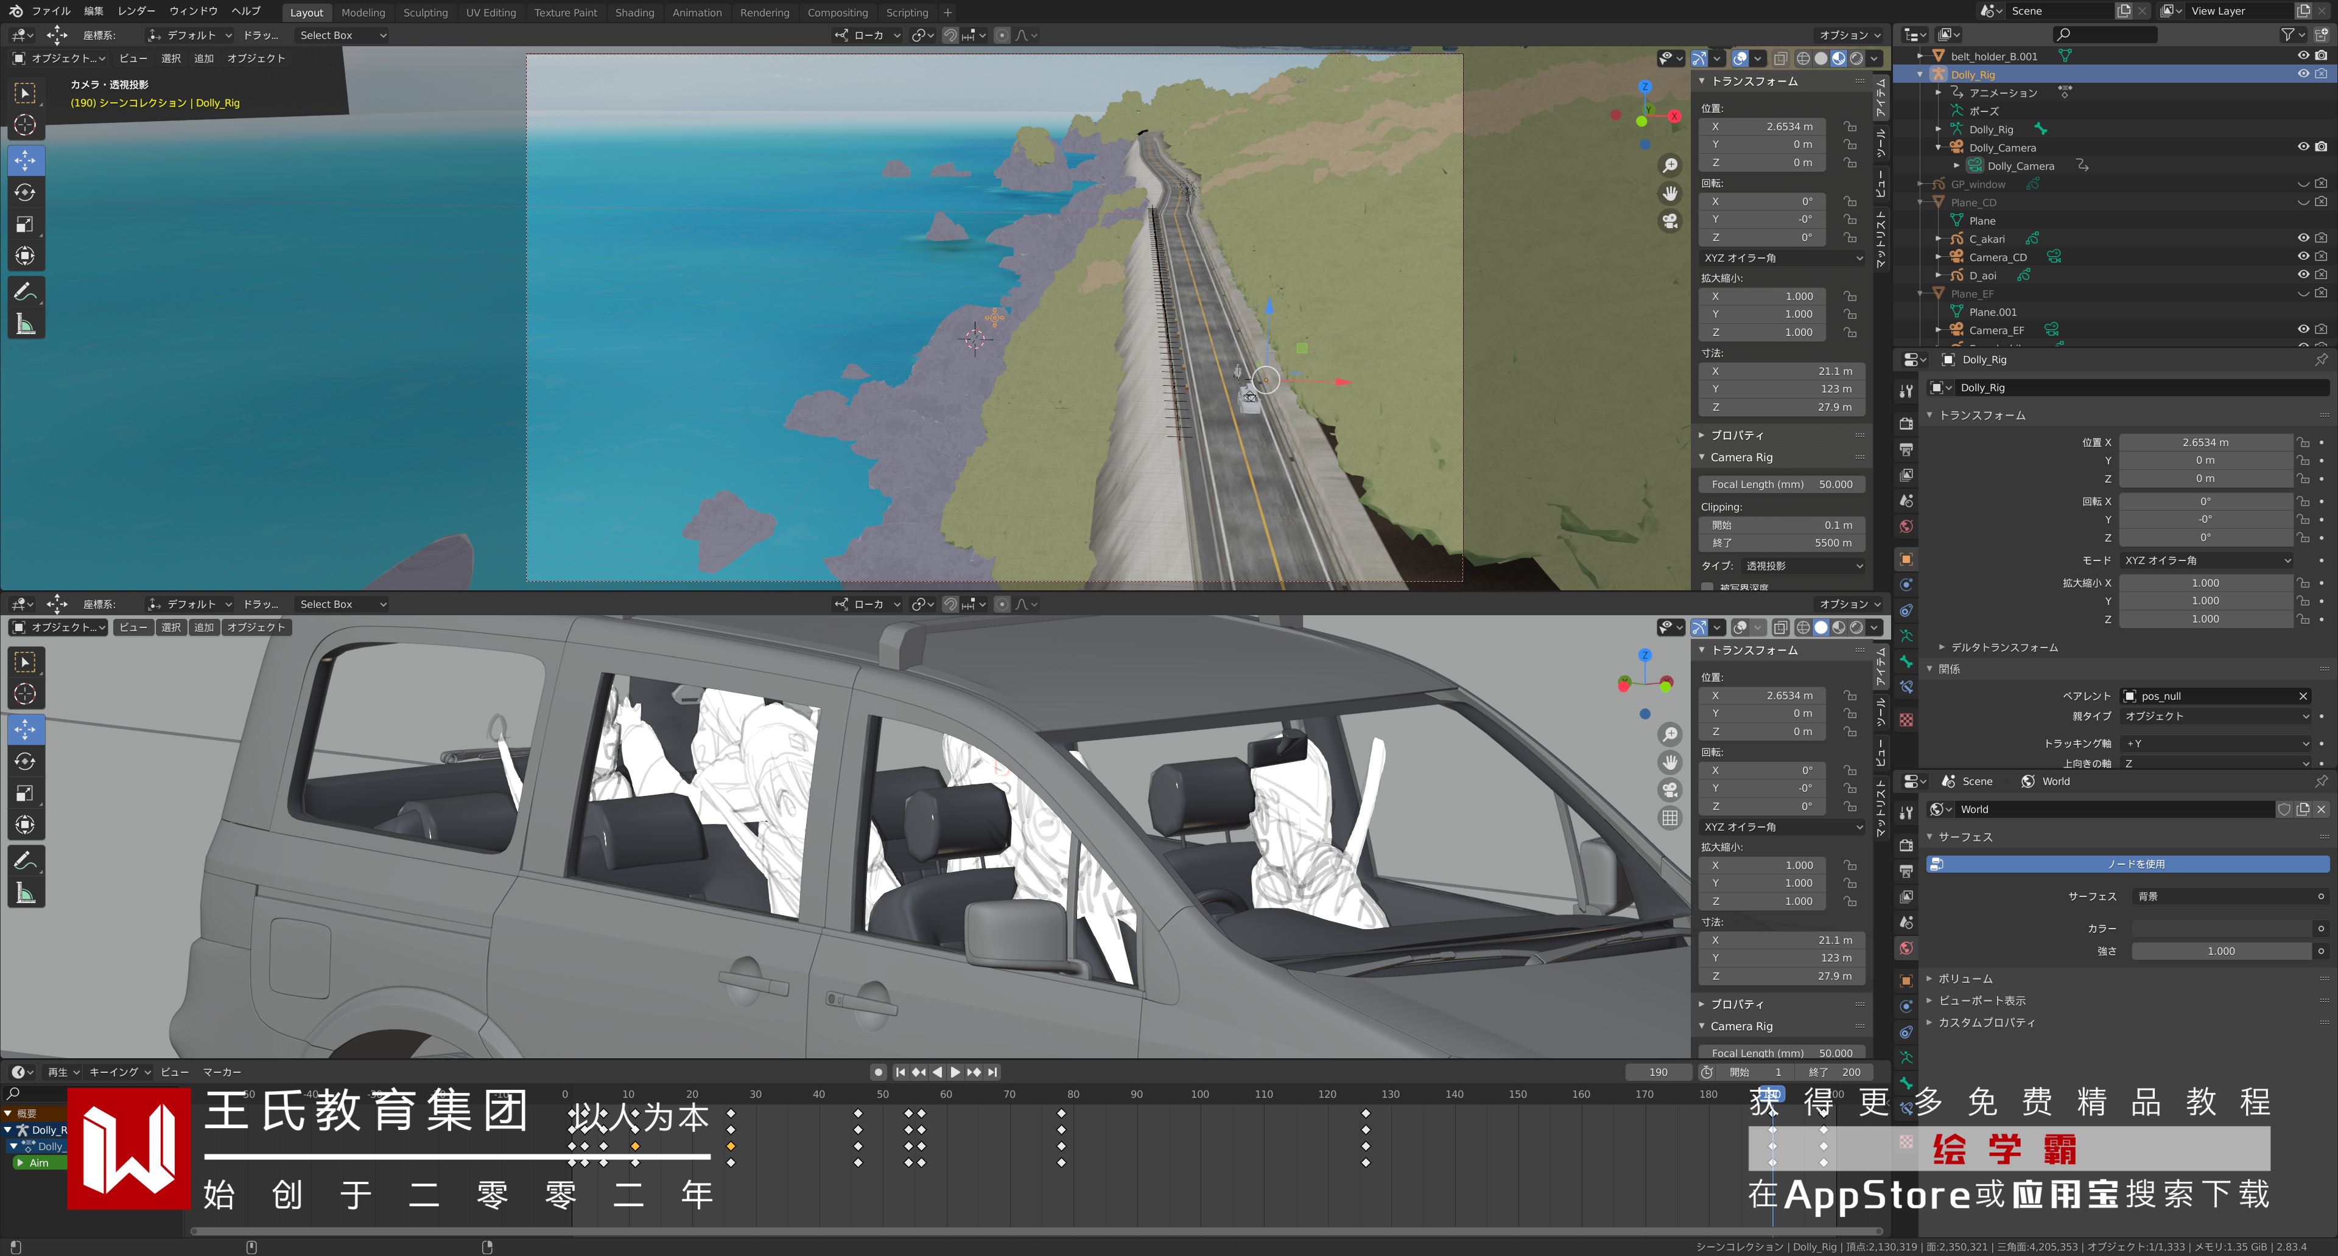Image resolution: width=2338 pixels, height=1256 pixels.
Task: Click the camera view icon in the top viewport
Action: [1669, 222]
